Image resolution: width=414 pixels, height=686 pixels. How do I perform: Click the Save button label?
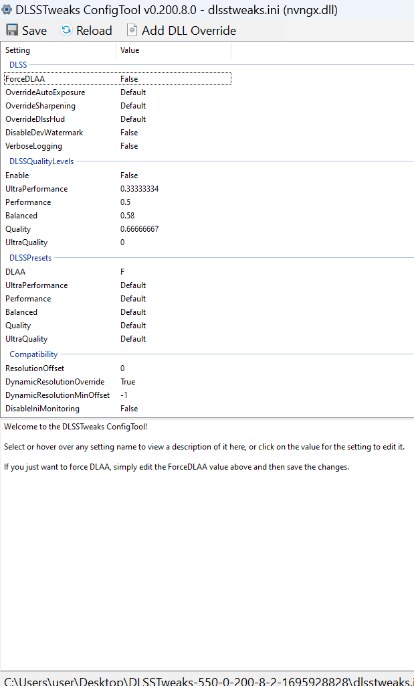click(x=35, y=31)
